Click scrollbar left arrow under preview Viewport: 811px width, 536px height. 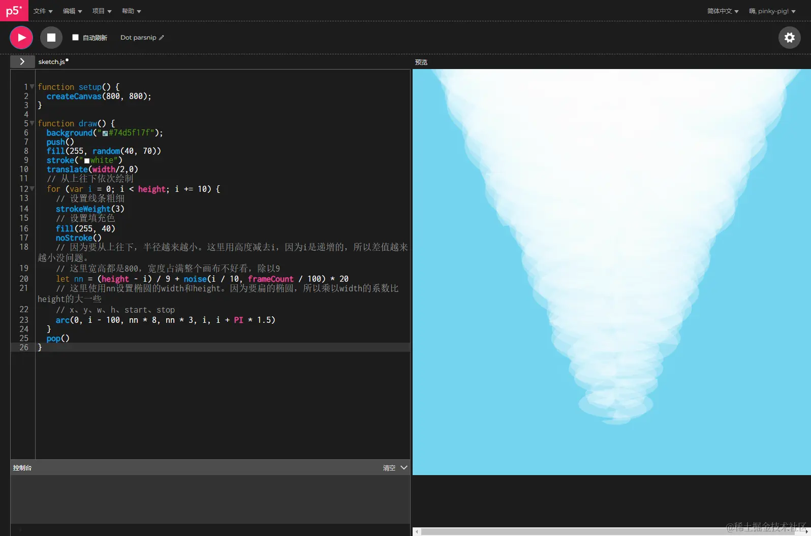click(417, 531)
